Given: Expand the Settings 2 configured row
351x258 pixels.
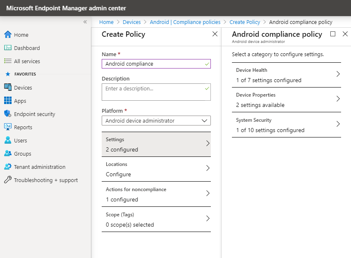Looking at the screenshot, I should [156, 144].
